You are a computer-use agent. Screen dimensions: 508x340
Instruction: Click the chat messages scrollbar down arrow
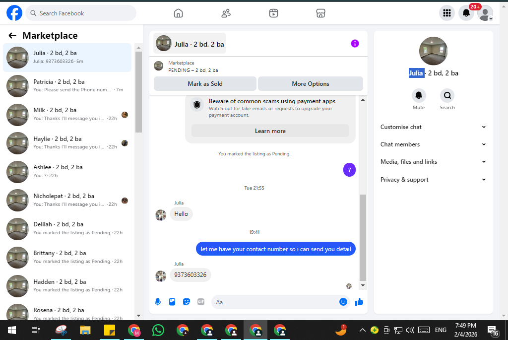(363, 285)
